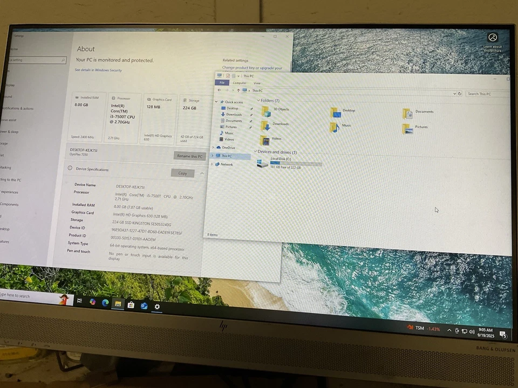Open Local Disk (C:) drive
The image size is (518, 388).
[281, 160]
